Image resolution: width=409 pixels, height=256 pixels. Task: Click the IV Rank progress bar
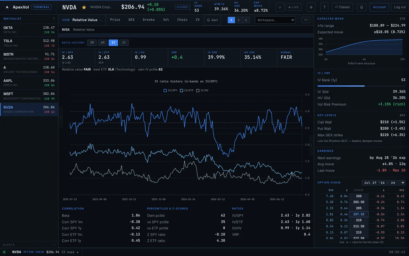pyautogui.click(x=361, y=86)
